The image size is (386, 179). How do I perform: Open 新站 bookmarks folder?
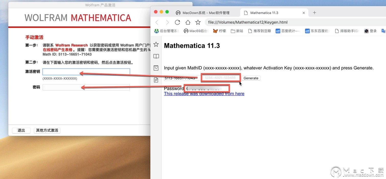coord(237,31)
